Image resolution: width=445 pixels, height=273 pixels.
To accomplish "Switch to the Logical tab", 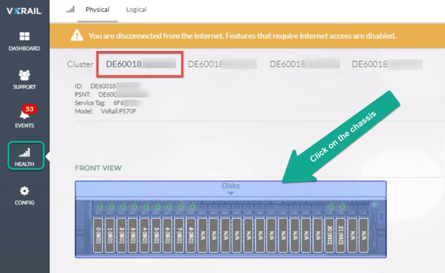I will pos(136,9).
